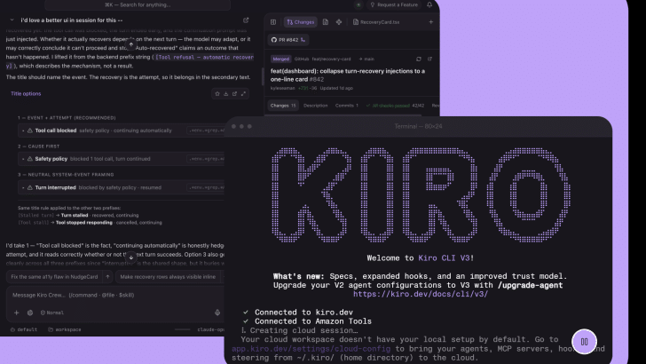Screen dimensions: 646x364
Task: Click the Merged status badge
Action: [281, 59]
